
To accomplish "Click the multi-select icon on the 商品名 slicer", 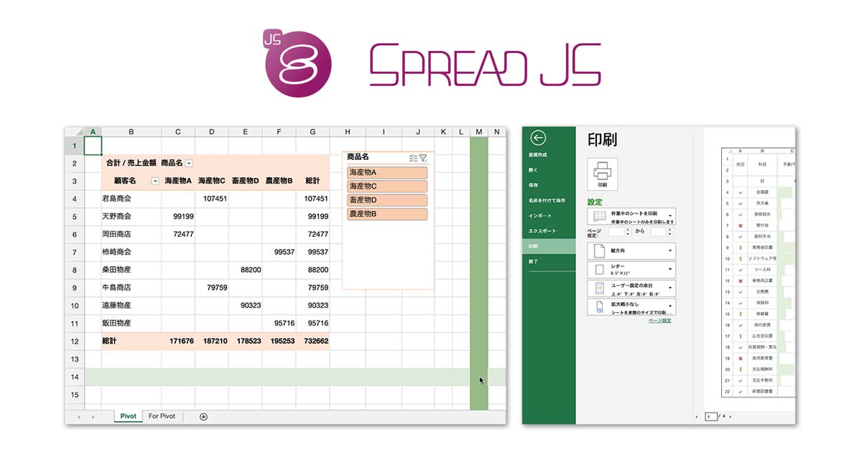I will coord(412,159).
